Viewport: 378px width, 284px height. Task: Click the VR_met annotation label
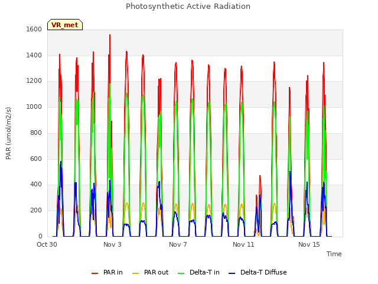65,25
